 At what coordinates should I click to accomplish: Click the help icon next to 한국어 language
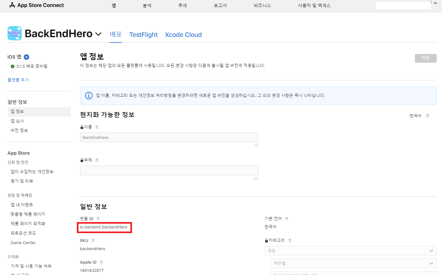pos(428,116)
